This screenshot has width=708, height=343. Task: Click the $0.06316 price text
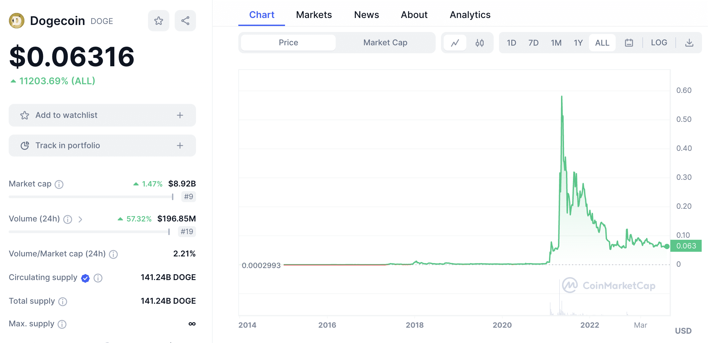pyautogui.click(x=72, y=57)
